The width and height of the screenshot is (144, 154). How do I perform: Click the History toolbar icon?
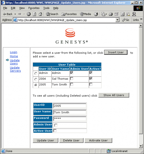point(96,14)
